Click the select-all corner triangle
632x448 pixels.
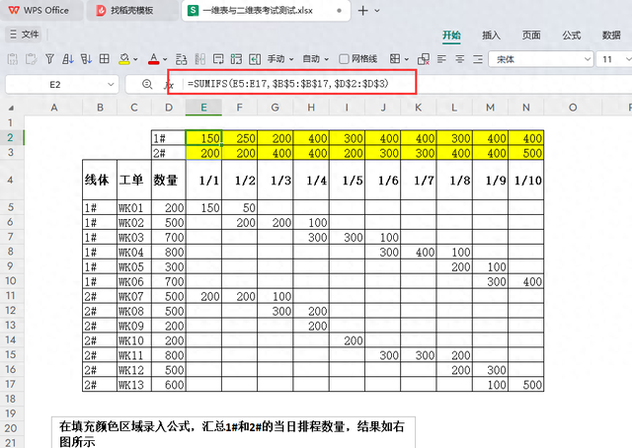click(11, 108)
